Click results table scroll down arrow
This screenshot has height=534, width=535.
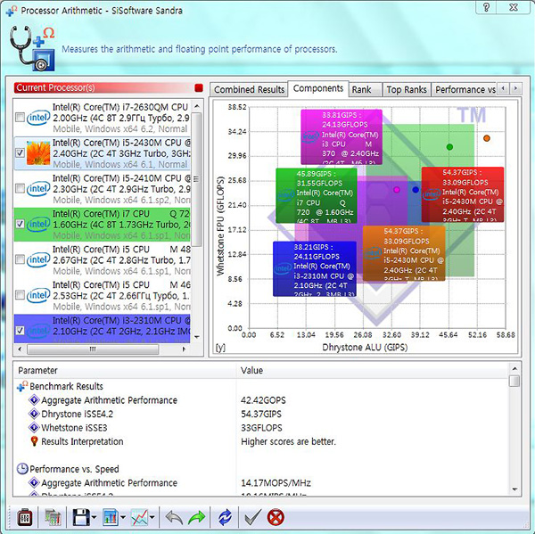pos(514,489)
